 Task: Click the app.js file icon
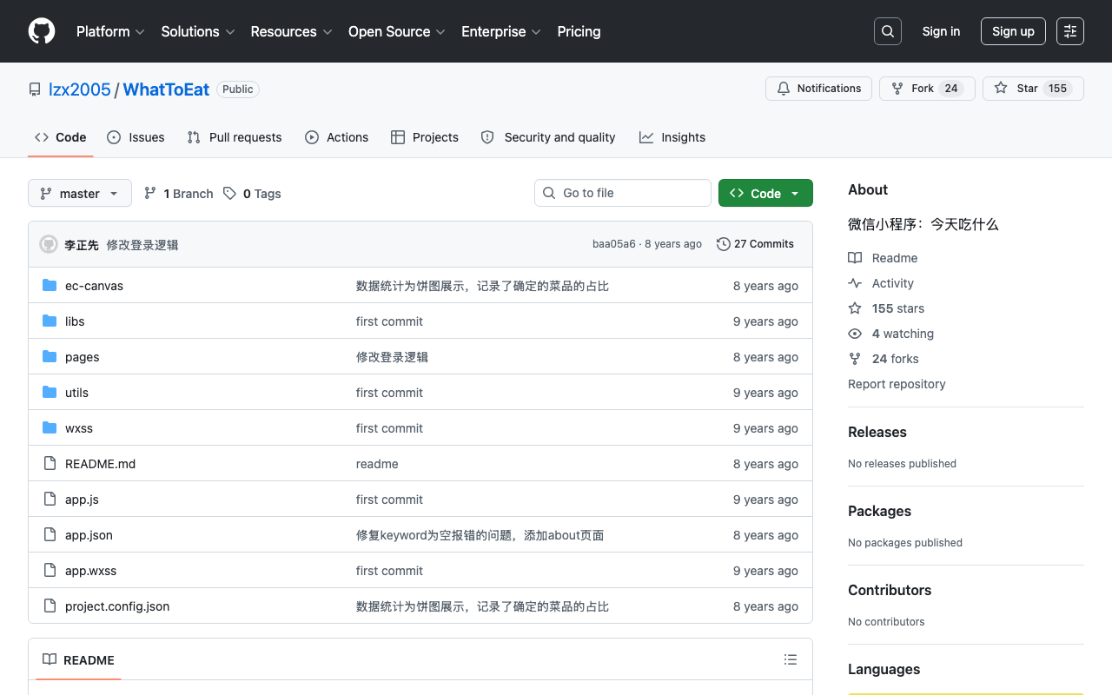point(50,500)
